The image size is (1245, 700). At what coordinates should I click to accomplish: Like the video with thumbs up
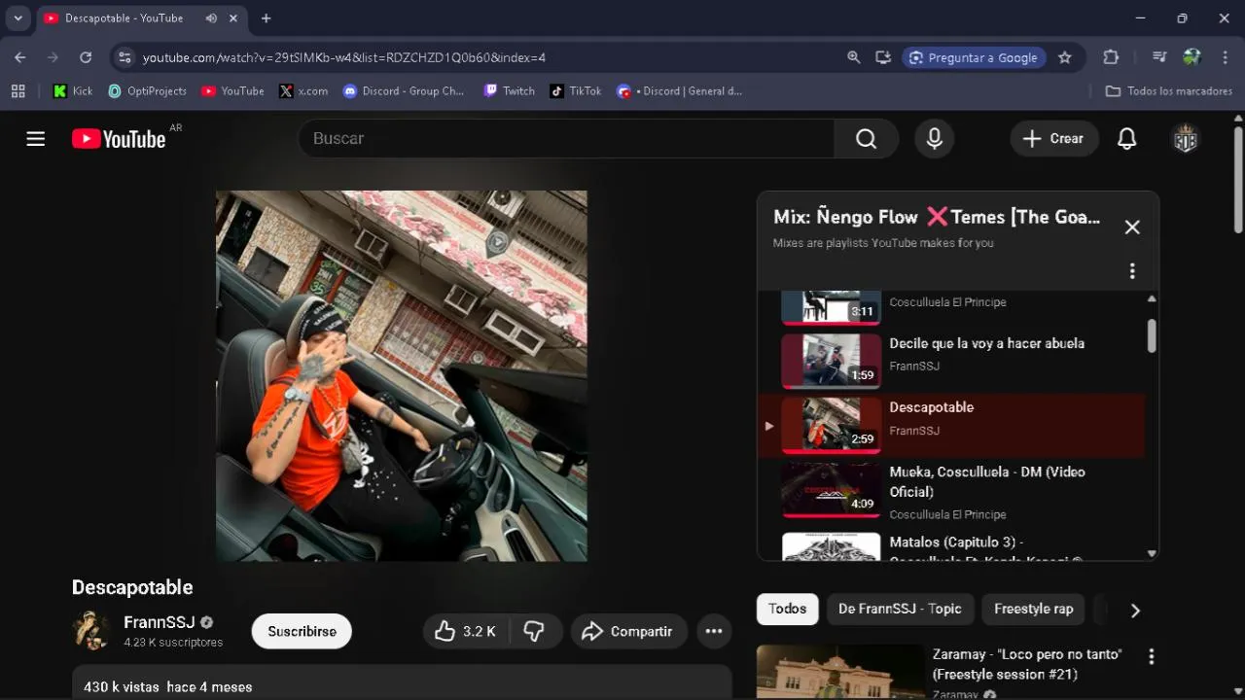pyautogui.click(x=465, y=631)
